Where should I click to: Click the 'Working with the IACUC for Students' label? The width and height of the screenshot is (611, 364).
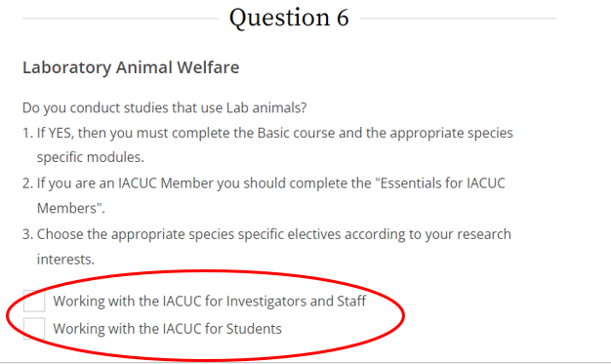pyautogui.click(x=167, y=329)
